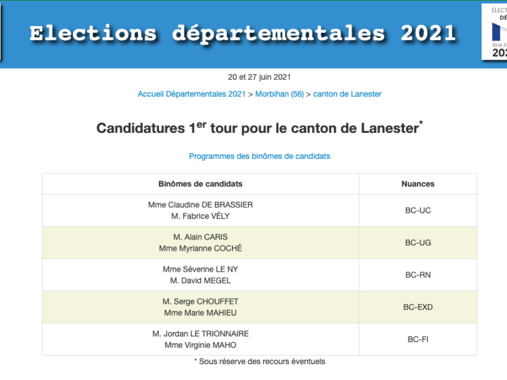This screenshot has width=507, height=380.
Task: Open the Accueil Départementales 2021 breadcrumb link
Action: coord(191,94)
